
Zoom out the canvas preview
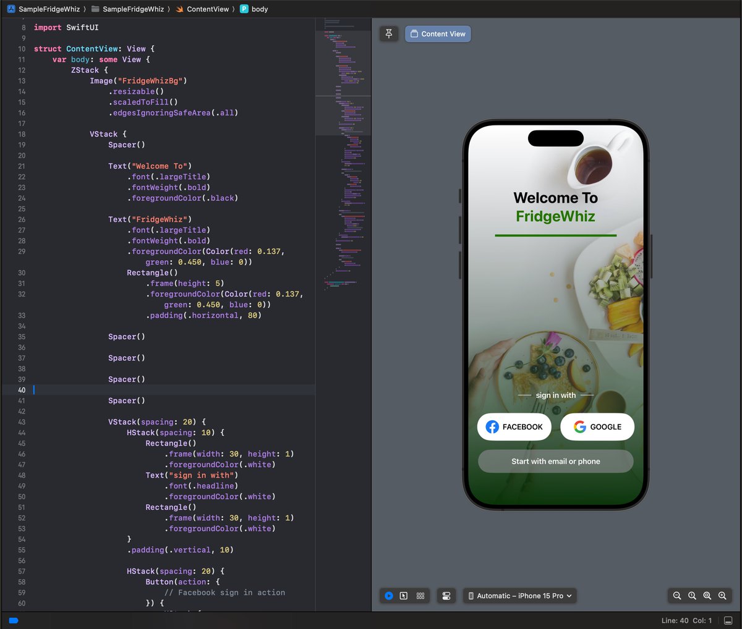tap(677, 596)
